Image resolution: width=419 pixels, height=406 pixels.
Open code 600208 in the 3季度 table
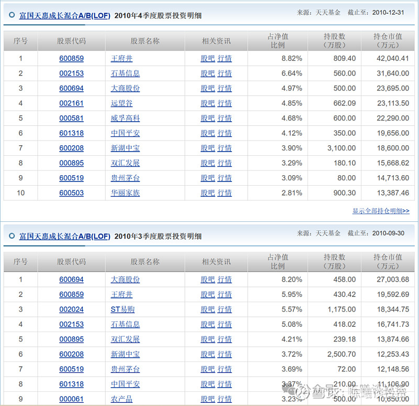(71, 355)
